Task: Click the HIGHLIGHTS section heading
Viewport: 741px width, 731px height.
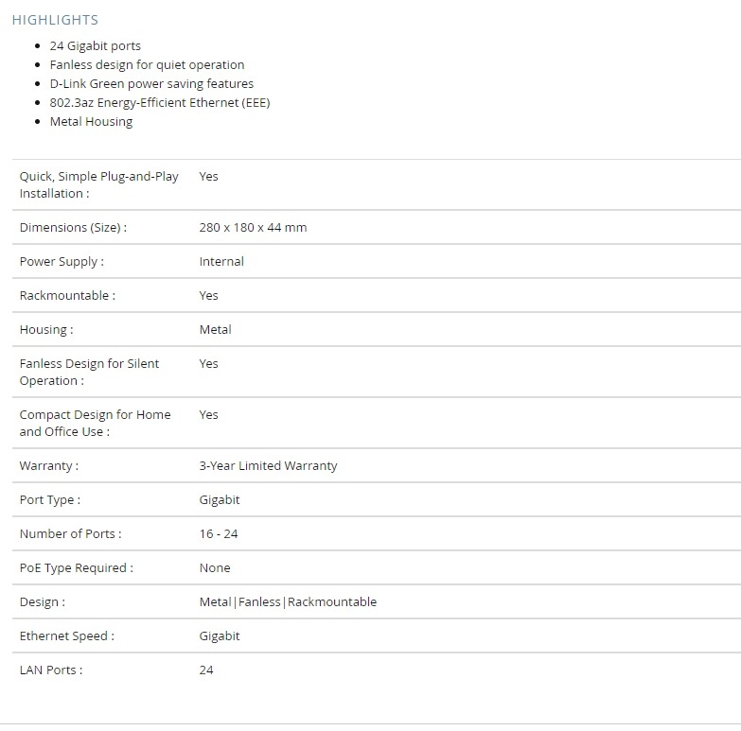Action: click(55, 20)
